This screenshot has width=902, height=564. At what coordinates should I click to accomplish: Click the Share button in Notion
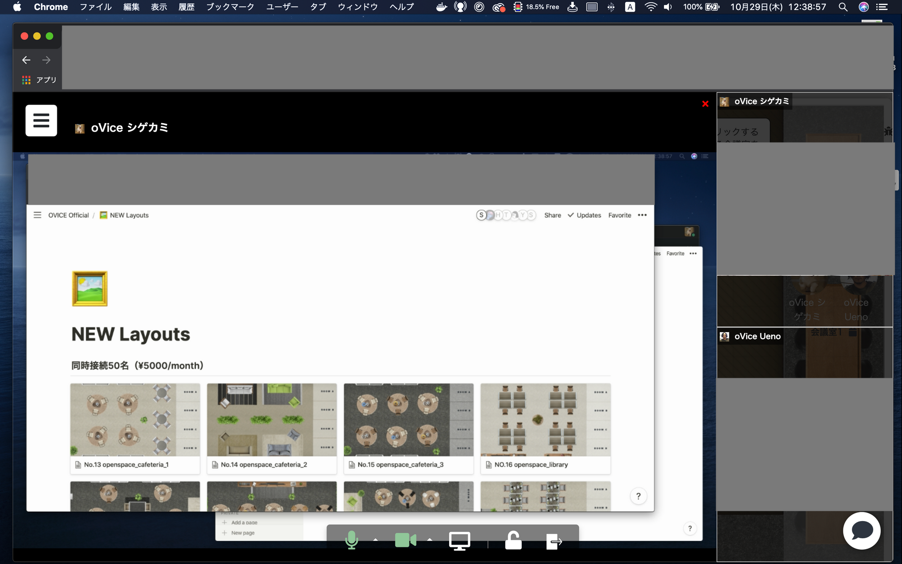552,215
